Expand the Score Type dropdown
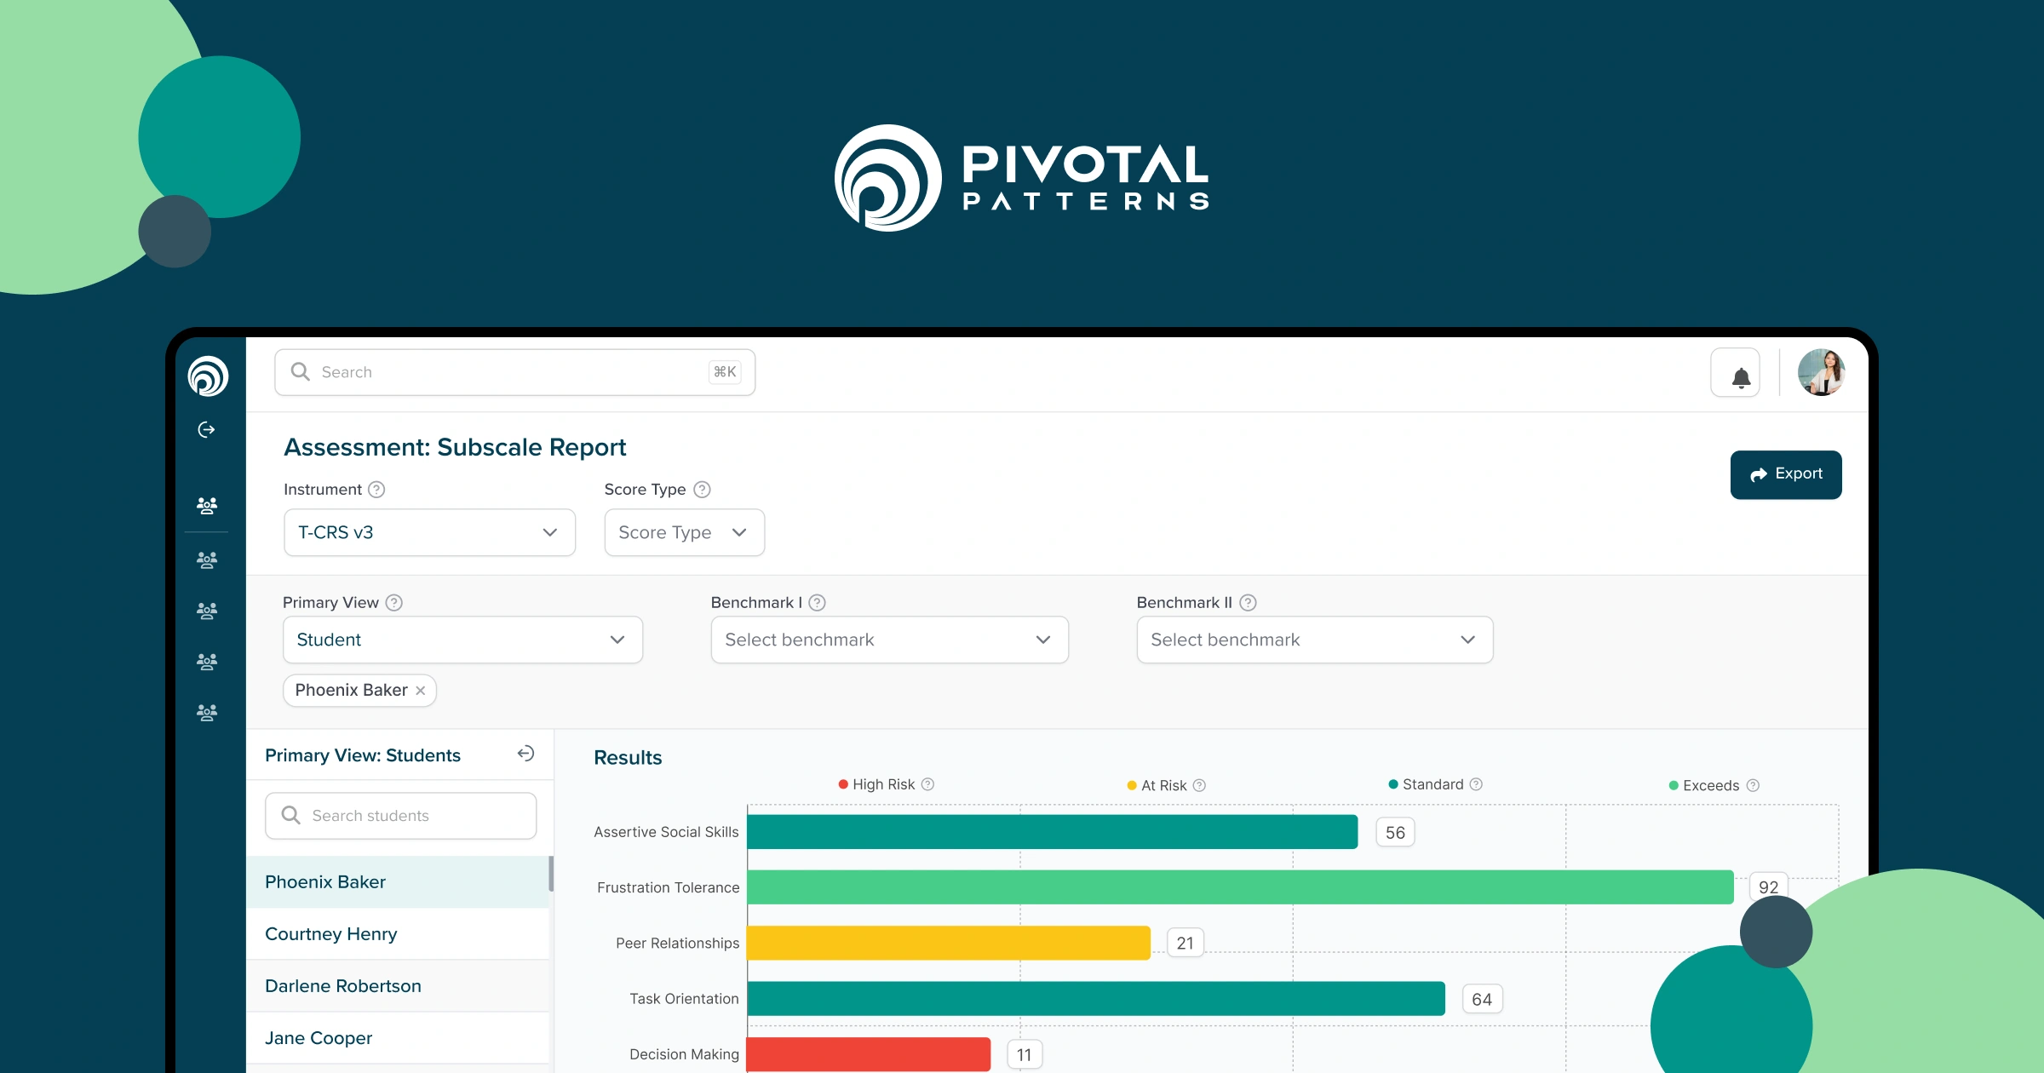Screen dimensions: 2044x1073 684,532
